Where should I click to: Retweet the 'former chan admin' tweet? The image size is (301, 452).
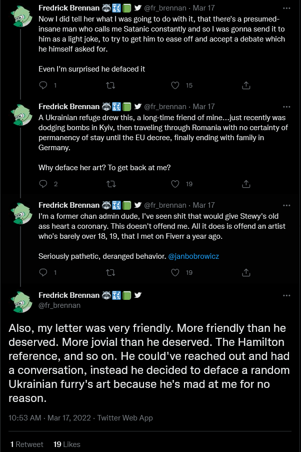(x=110, y=272)
